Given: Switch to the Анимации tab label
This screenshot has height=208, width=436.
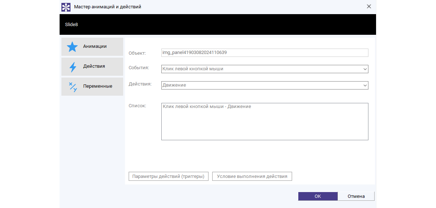Looking at the screenshot, I should click(x=95, y=46).
